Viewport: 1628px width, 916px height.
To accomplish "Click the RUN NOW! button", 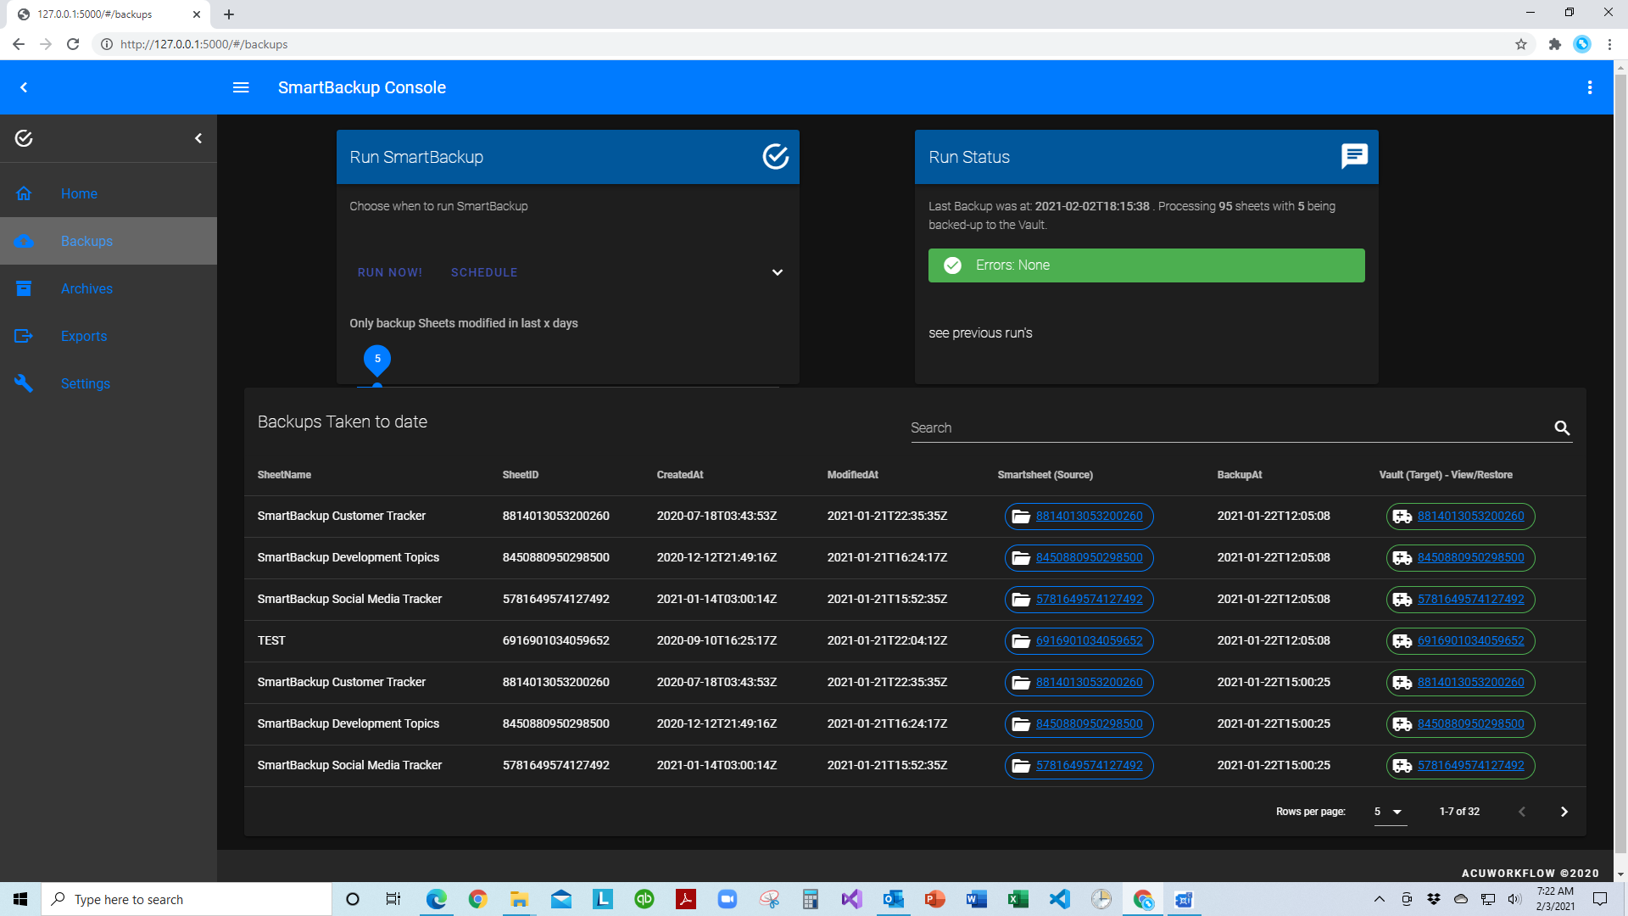I will 390,272.
